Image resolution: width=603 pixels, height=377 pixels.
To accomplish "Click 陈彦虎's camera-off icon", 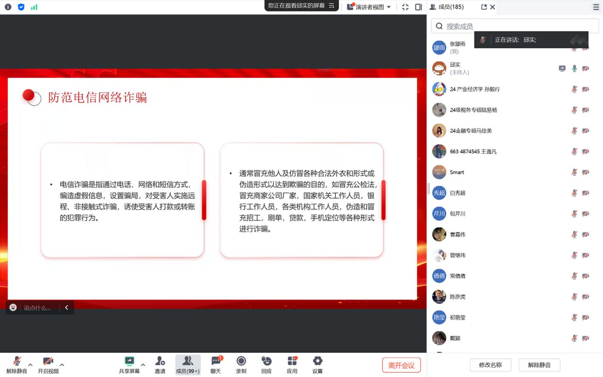I will pyautogui.click(x=586, y=297).
